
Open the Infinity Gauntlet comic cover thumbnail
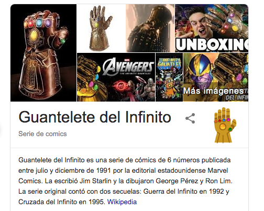pyautogui.click(x=169, y=77)
